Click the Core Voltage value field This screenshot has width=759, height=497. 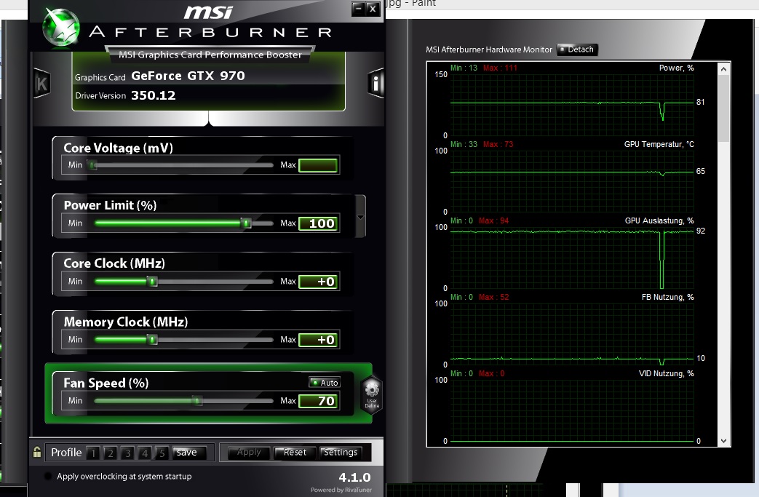click(318, 165)
